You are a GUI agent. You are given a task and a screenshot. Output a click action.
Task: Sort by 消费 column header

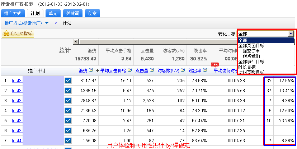pos(83,70)
